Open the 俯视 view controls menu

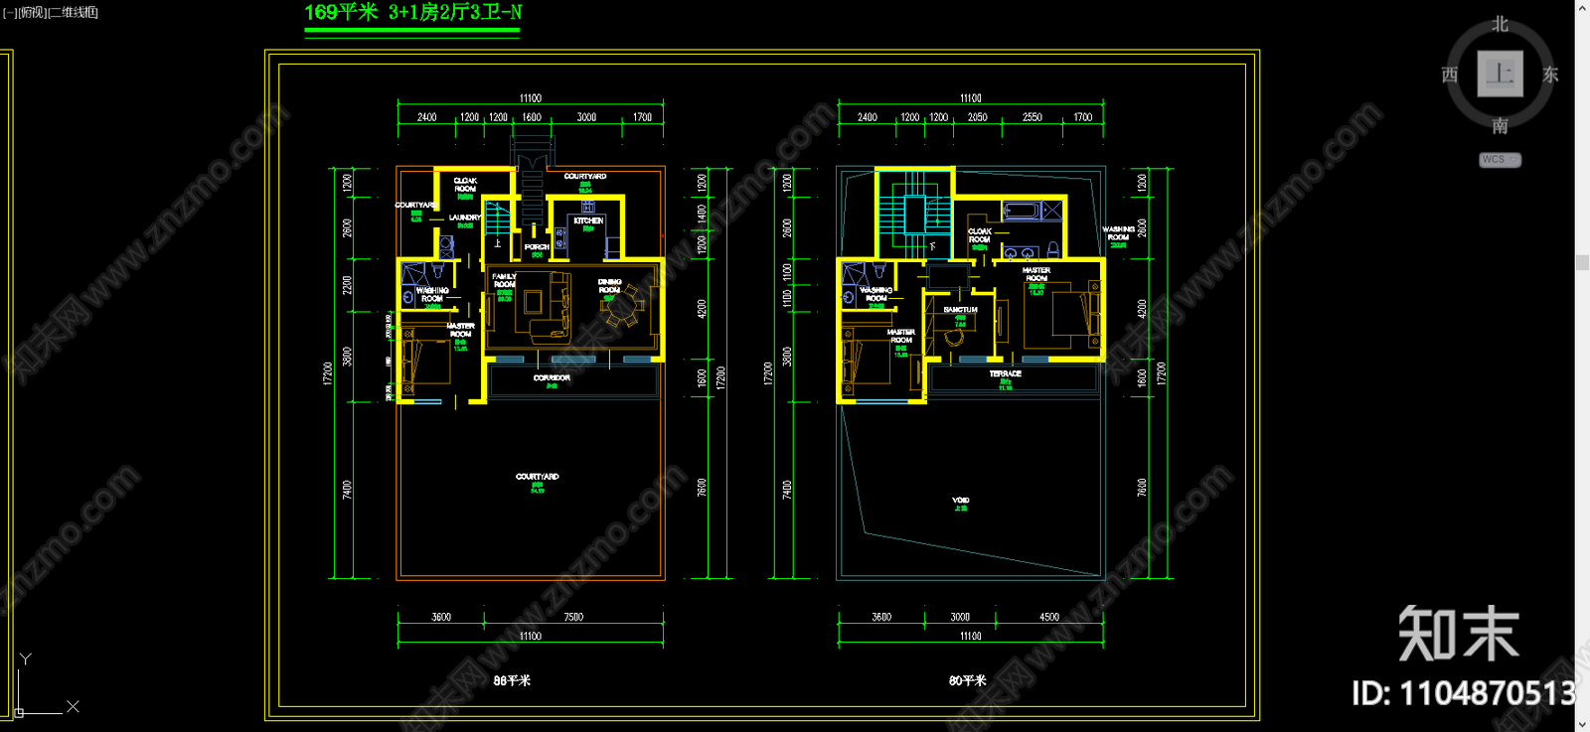click(x=33, y=13)
